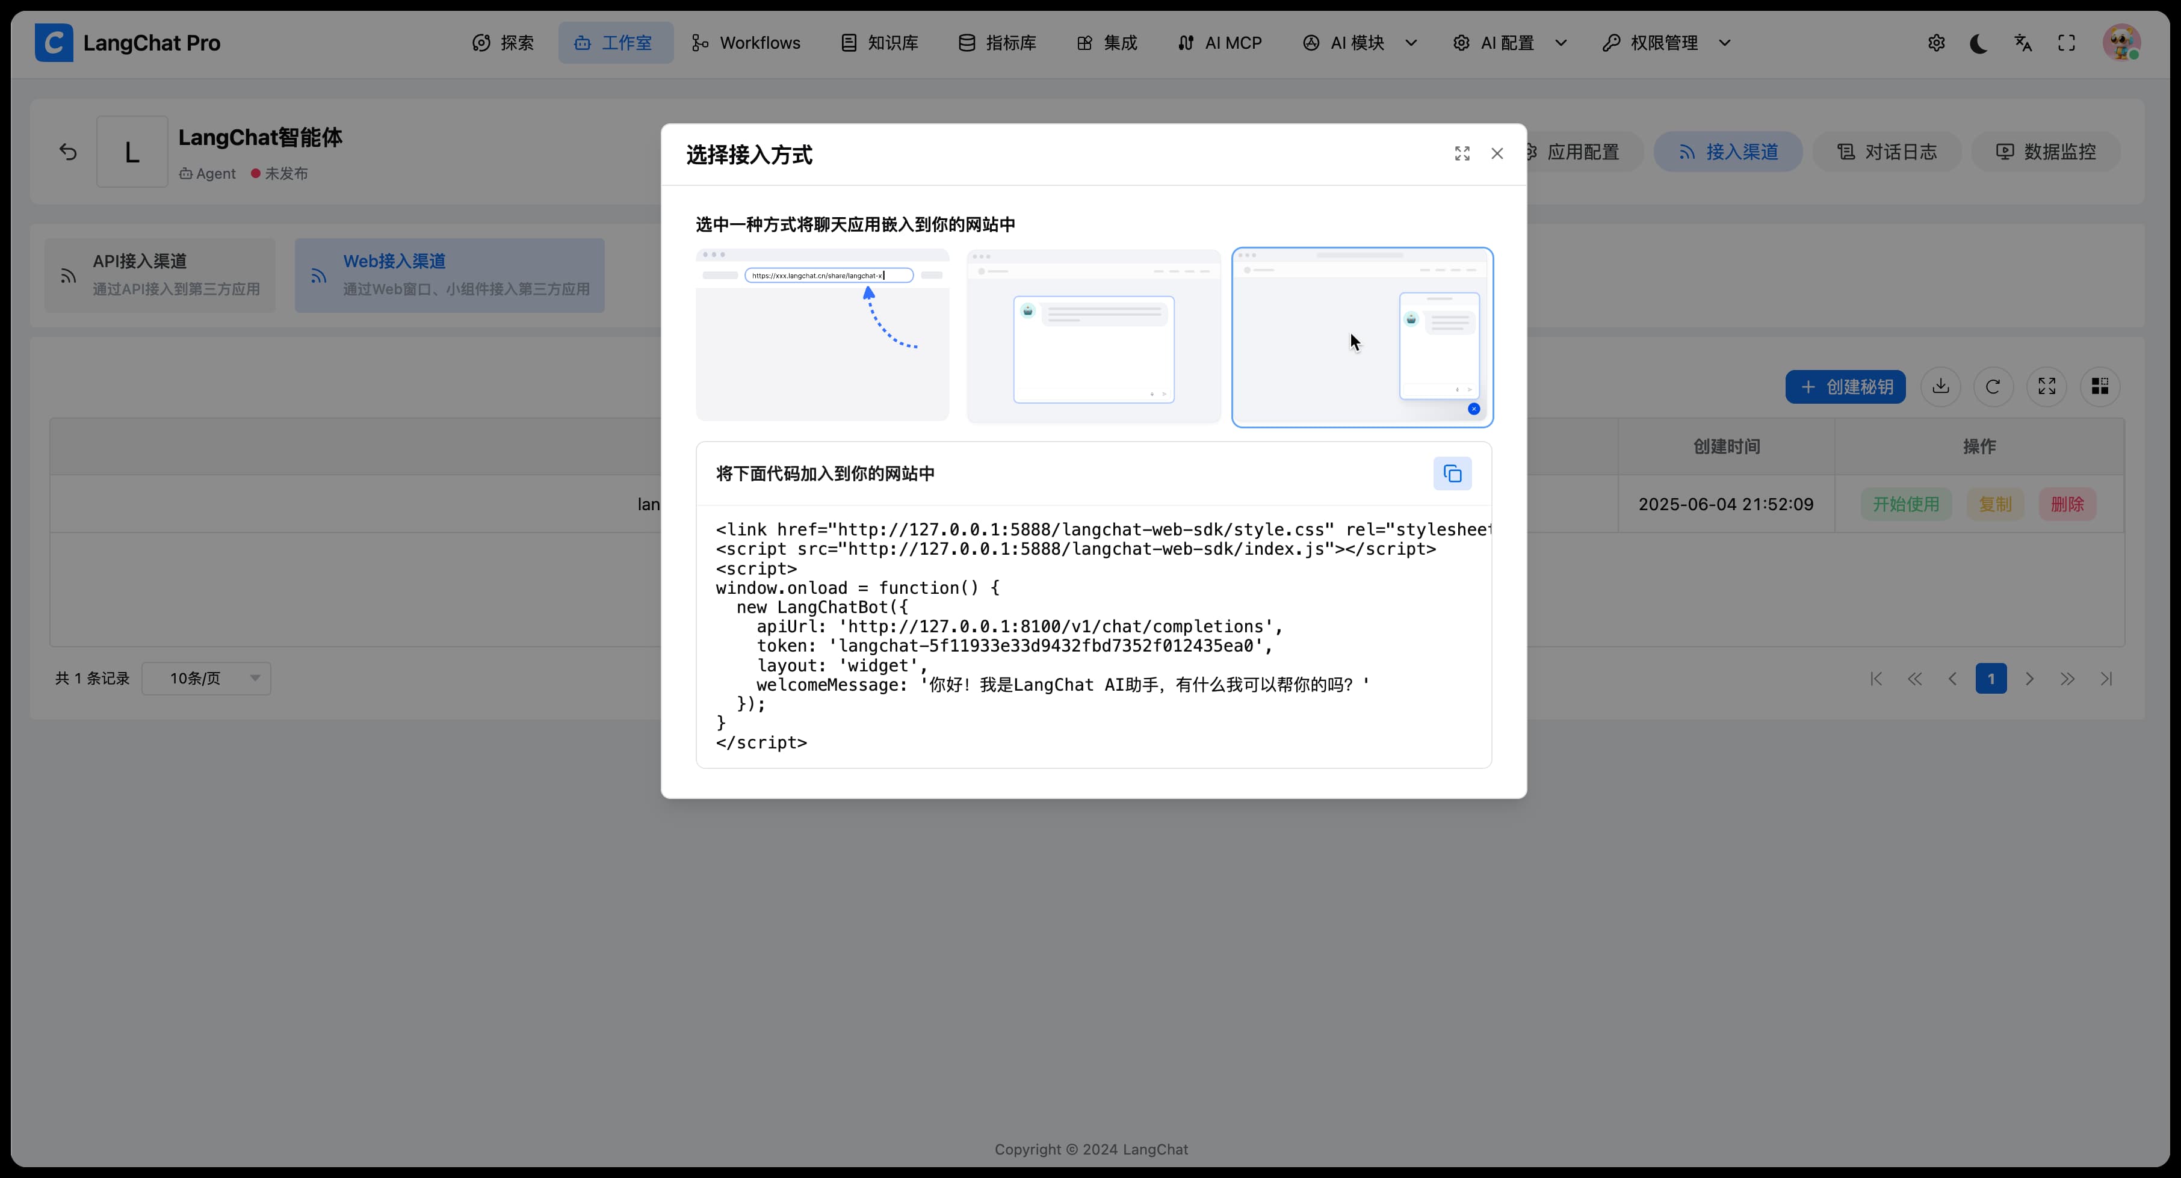
Task: Select the Web接入渠道 card
Action: pos(450,275)
